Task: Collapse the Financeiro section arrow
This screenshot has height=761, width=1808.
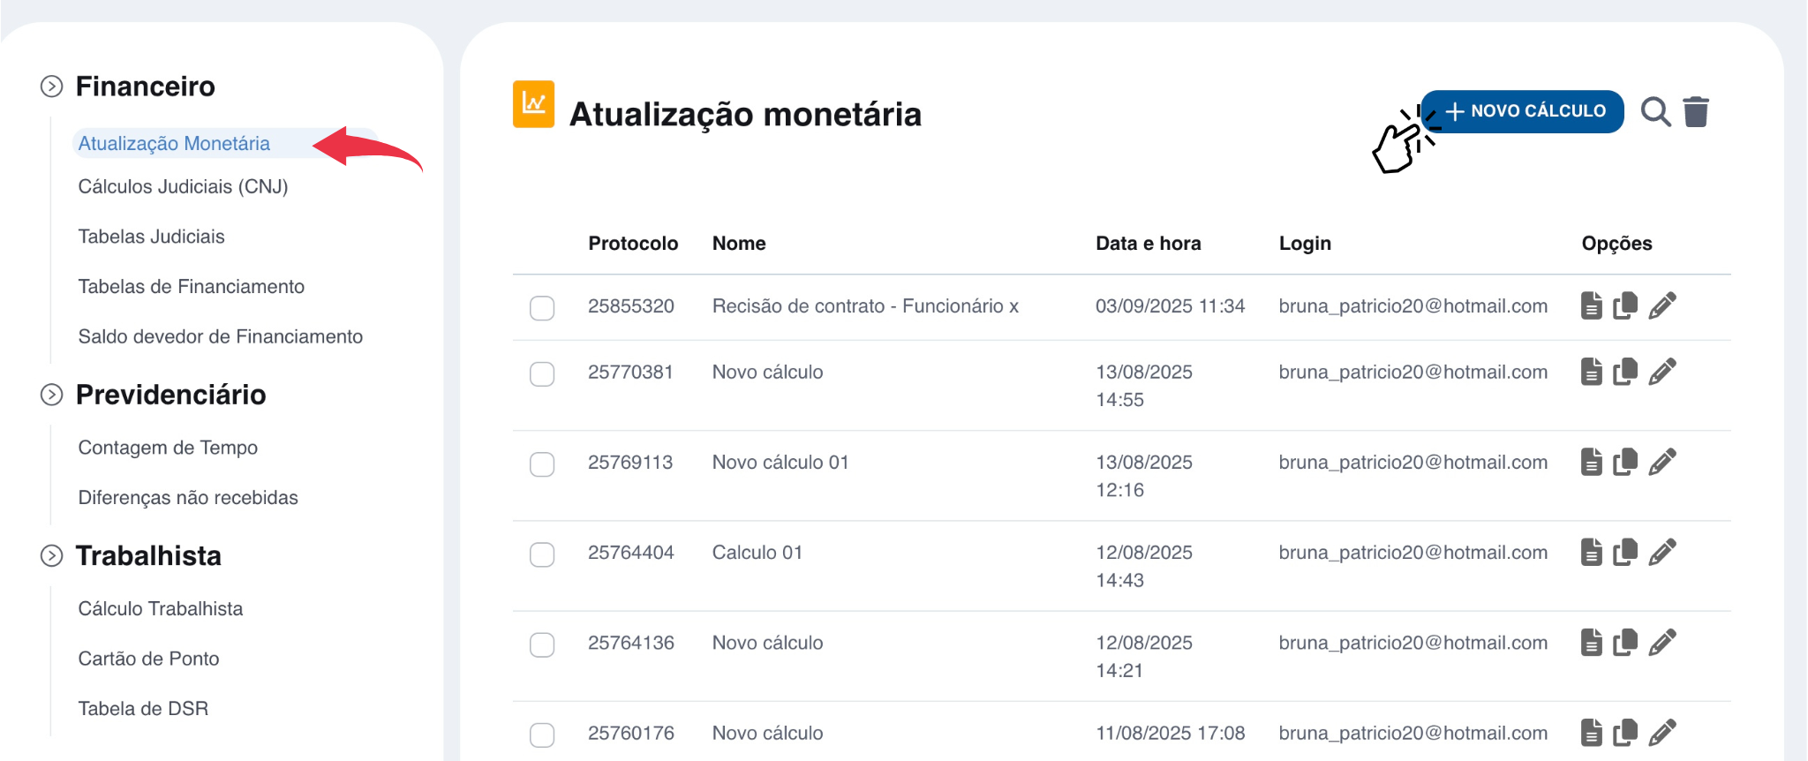Action: (52, 87)
